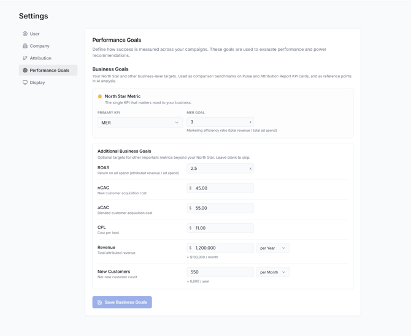Image resolution: width=411 pixels, height=336 pixels.
Task: Click 'Net-new customer count' description
Action: (117, 277)
